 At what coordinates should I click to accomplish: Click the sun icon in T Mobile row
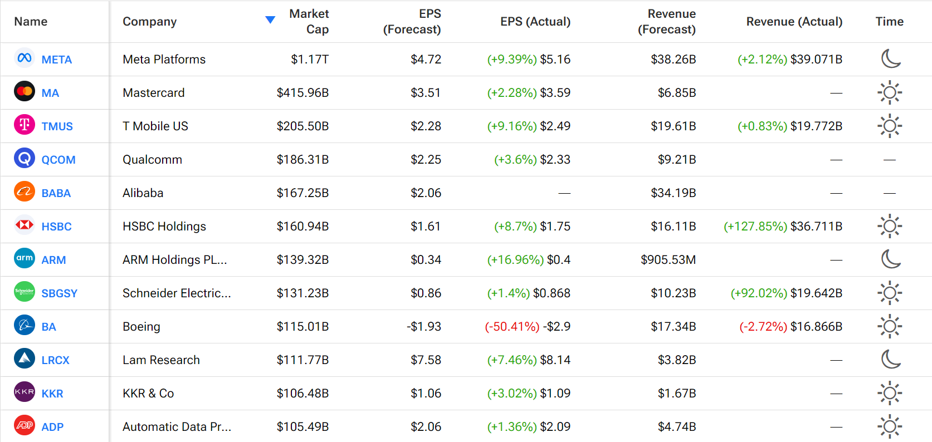[890, 126]
